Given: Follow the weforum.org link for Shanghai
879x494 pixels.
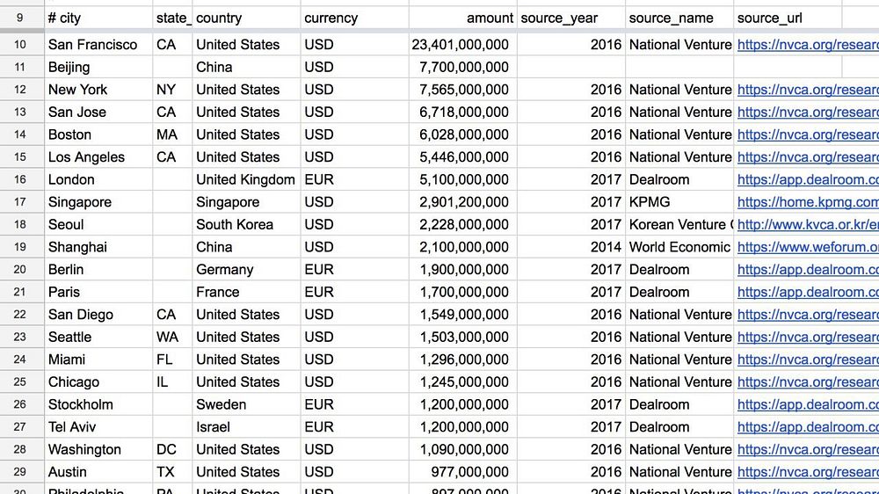Looking at the screenshot, I should 807,247.
